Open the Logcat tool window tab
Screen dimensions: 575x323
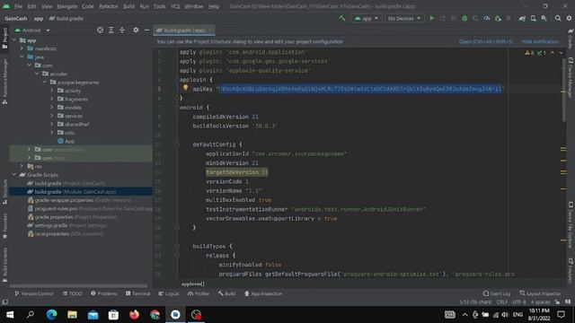169,293
